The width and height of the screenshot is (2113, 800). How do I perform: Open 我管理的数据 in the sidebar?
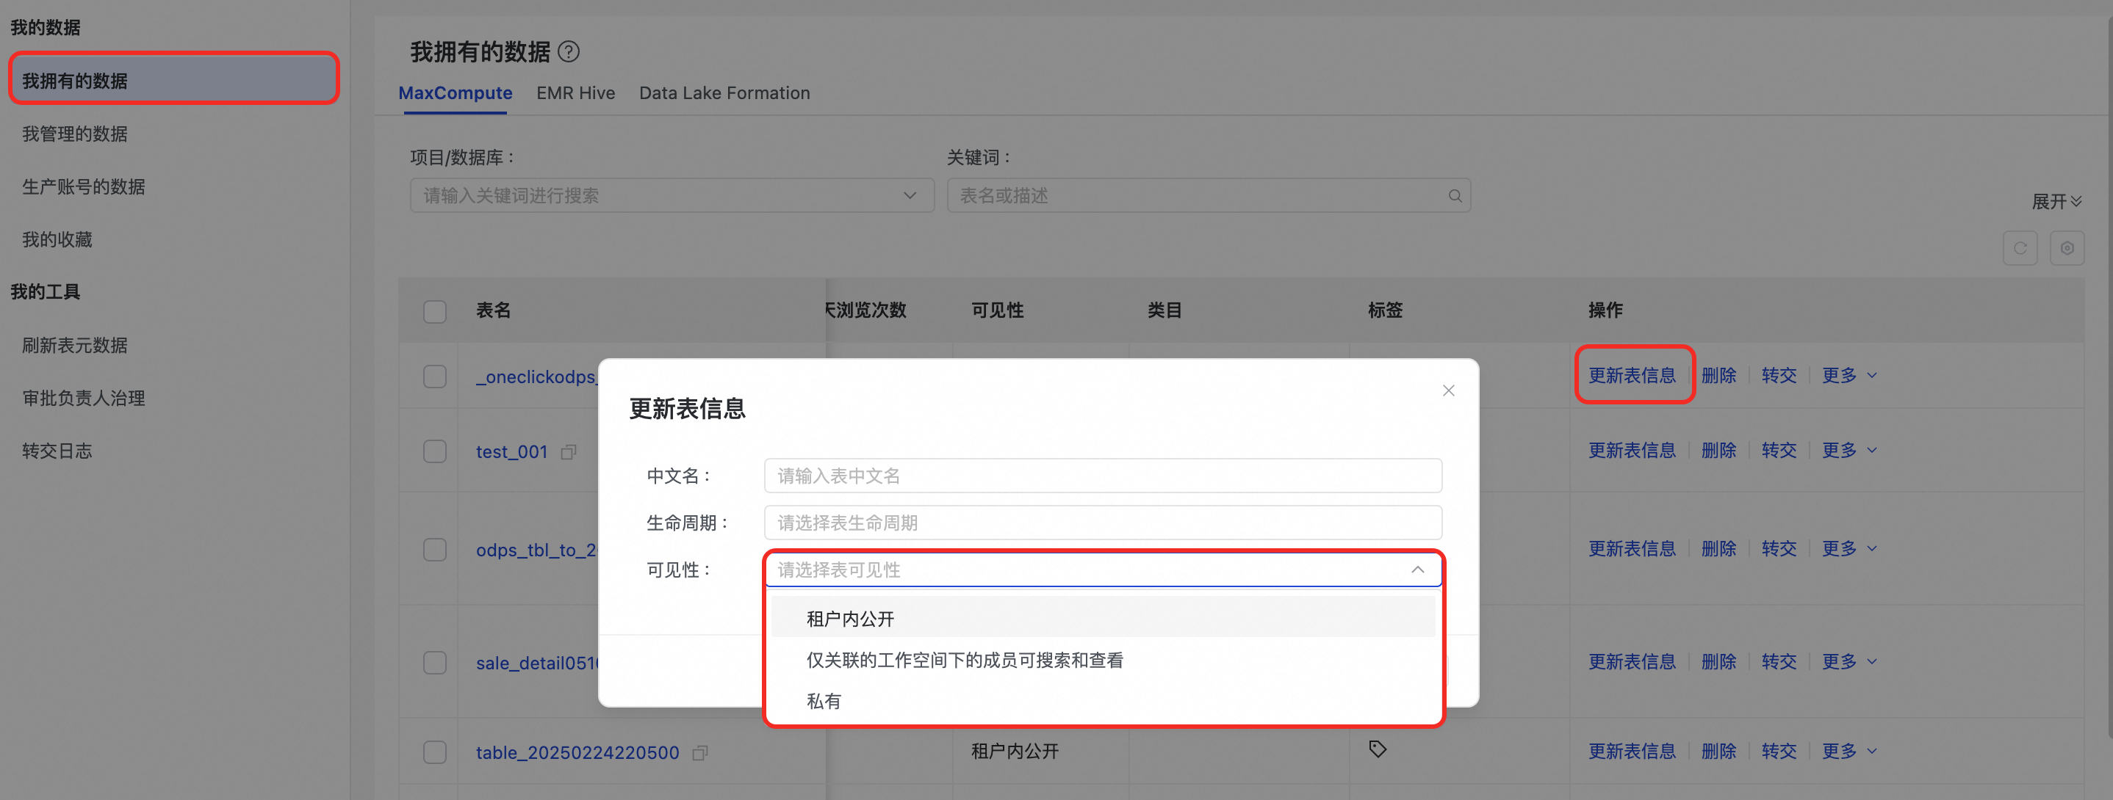[x=75, y=134]
